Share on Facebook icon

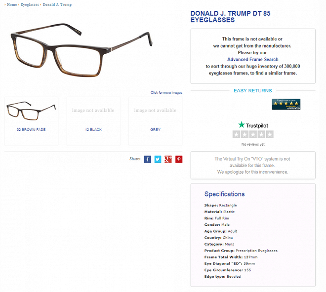[147, 159]
